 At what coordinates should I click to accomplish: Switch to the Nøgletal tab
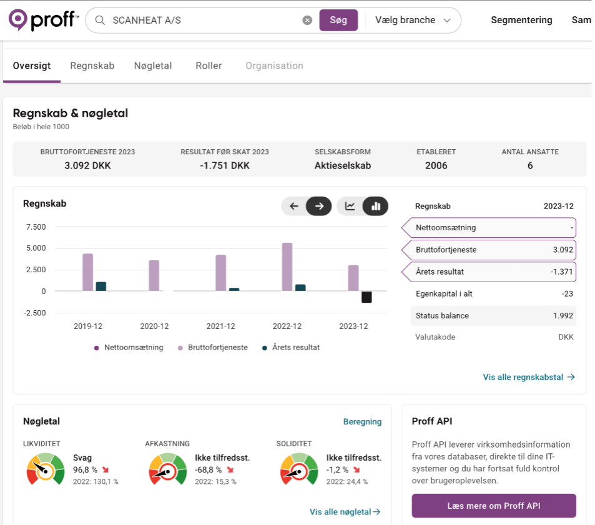point(153,66)
